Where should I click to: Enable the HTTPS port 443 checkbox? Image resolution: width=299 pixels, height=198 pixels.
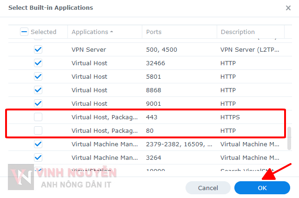click(x=38, y=117)
